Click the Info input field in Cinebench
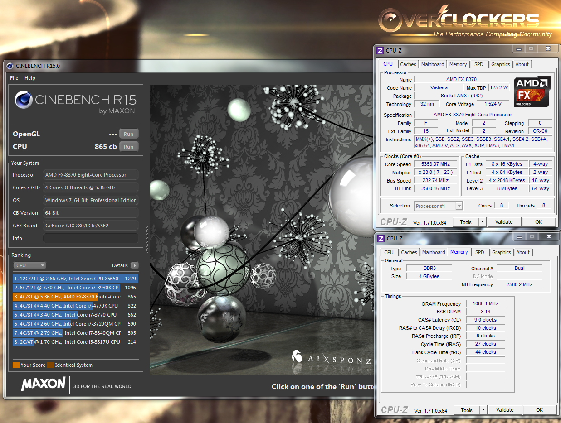Screen dimensions: 561x423 pos(91,238)
